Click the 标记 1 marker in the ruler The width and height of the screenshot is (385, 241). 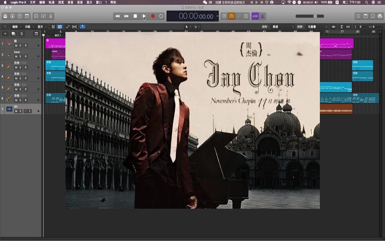coord(58,35)
